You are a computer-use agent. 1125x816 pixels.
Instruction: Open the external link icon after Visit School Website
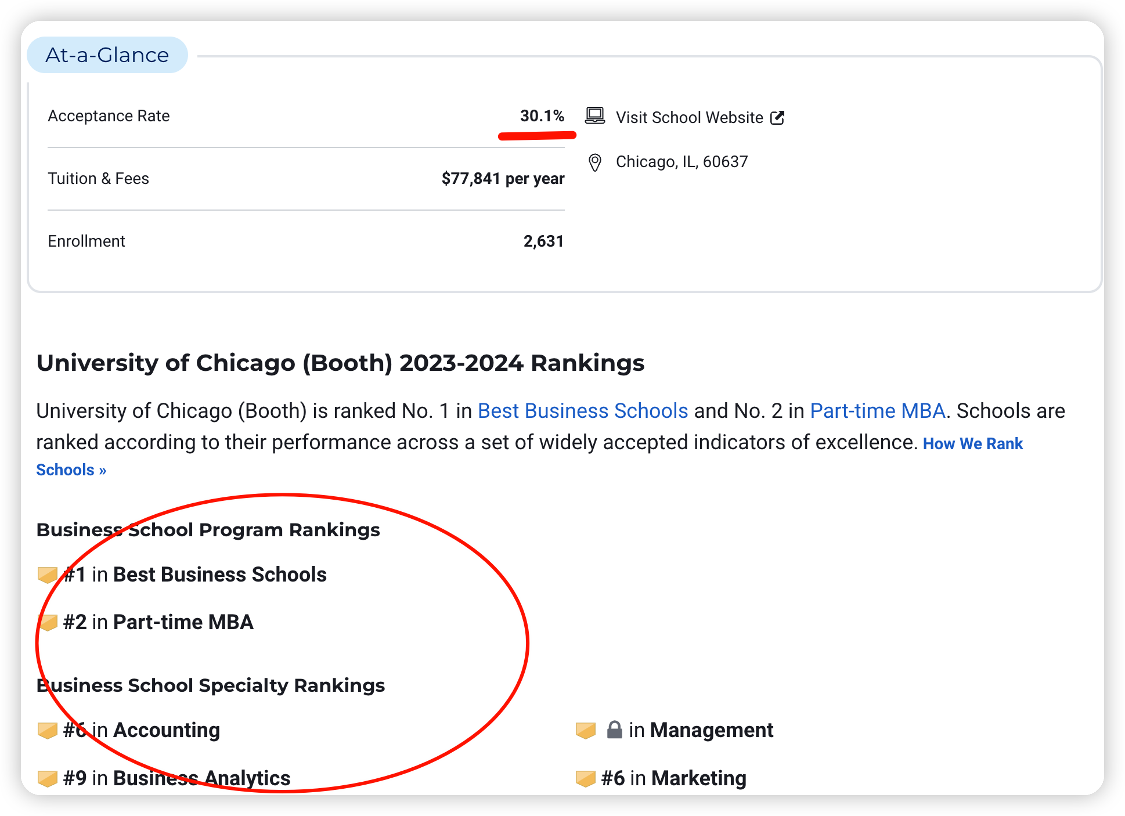point(777,118)
